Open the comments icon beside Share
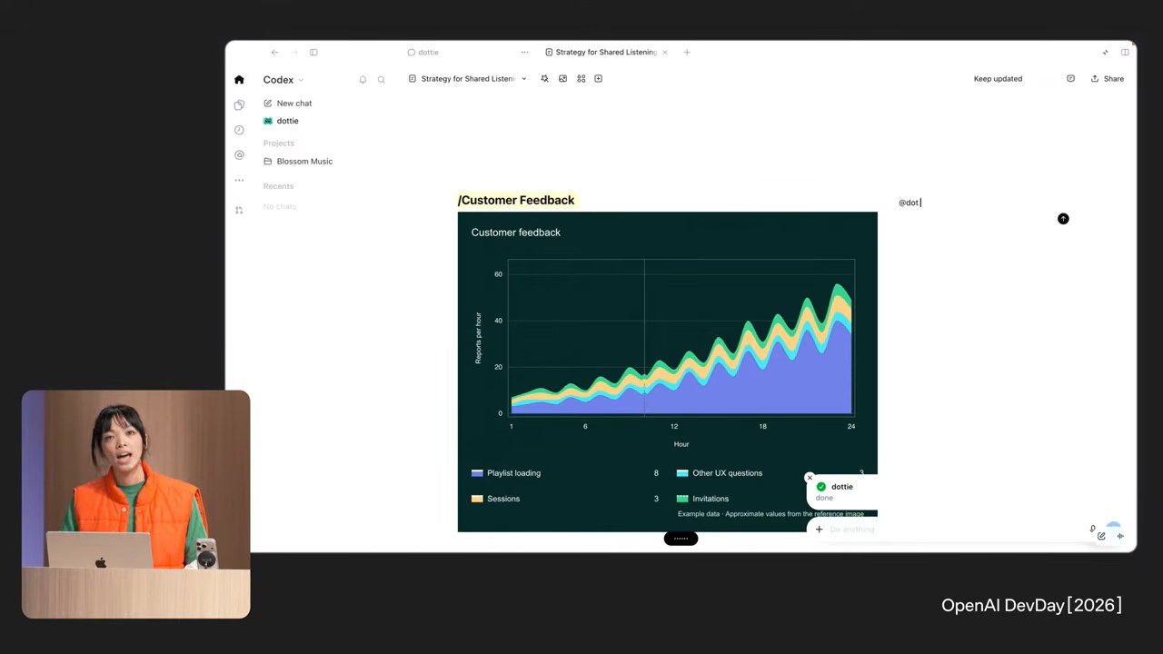 (1070, 79)
